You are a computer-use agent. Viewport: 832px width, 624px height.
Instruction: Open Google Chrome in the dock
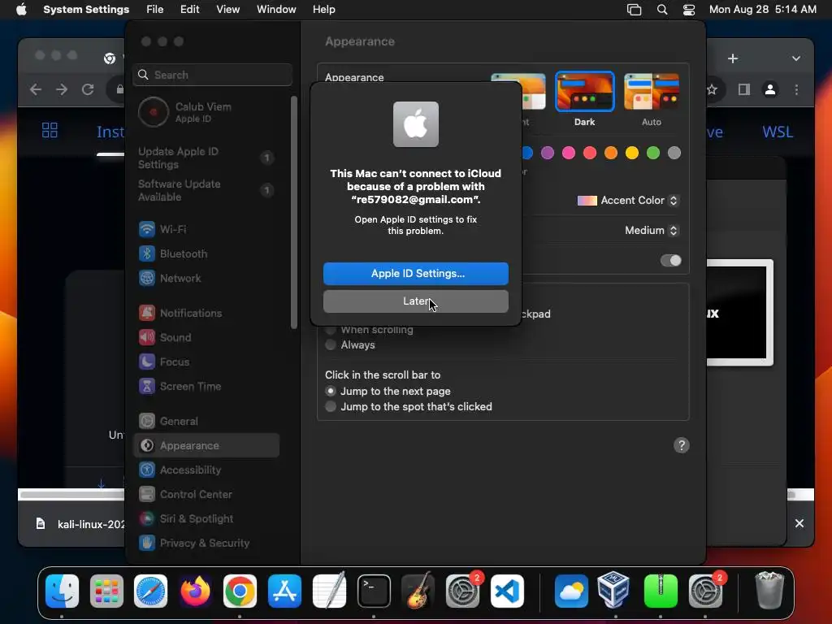[x=240, y=591]
